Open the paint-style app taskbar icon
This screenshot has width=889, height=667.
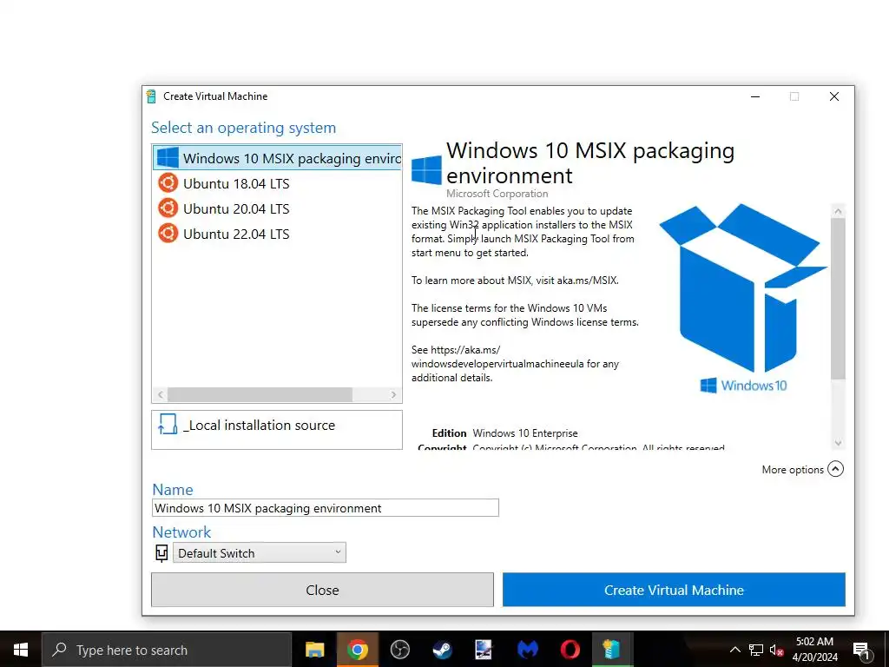click(x=484, y=650)
